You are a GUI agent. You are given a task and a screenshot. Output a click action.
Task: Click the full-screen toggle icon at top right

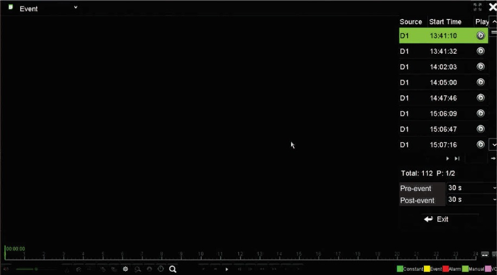point(477,7)
